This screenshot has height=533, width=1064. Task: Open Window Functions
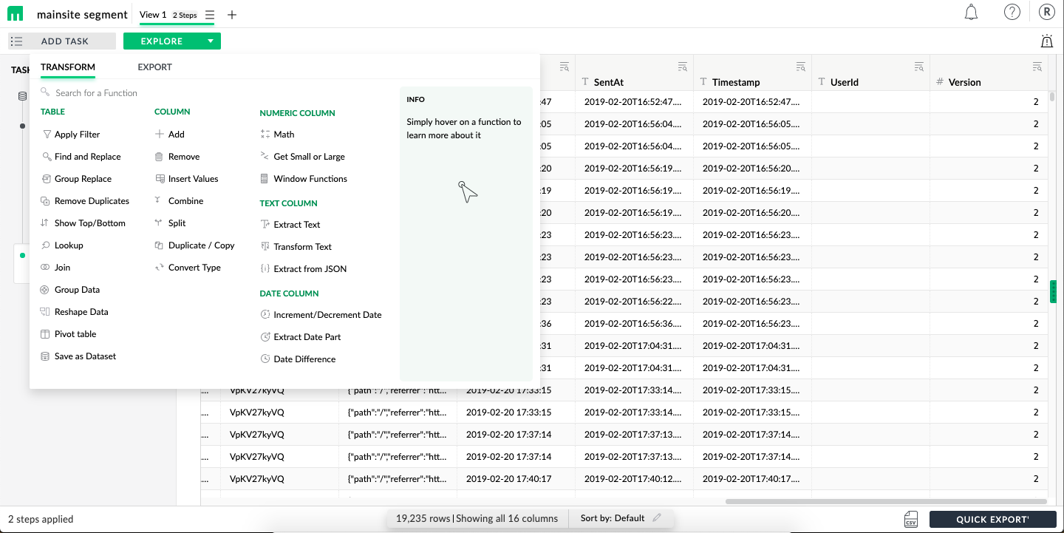point(304,179)
